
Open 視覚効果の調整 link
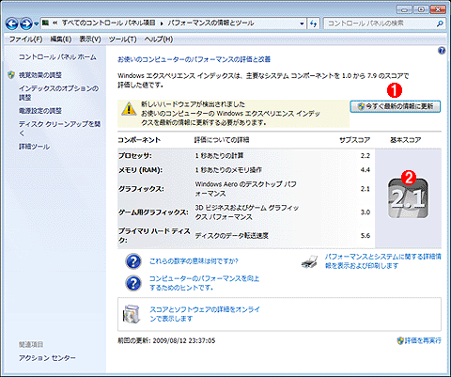point(40,75)
